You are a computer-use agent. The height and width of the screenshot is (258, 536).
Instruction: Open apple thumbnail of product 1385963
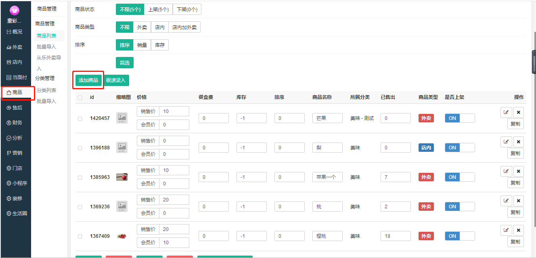pyautogui.click(x=122, y=177)
